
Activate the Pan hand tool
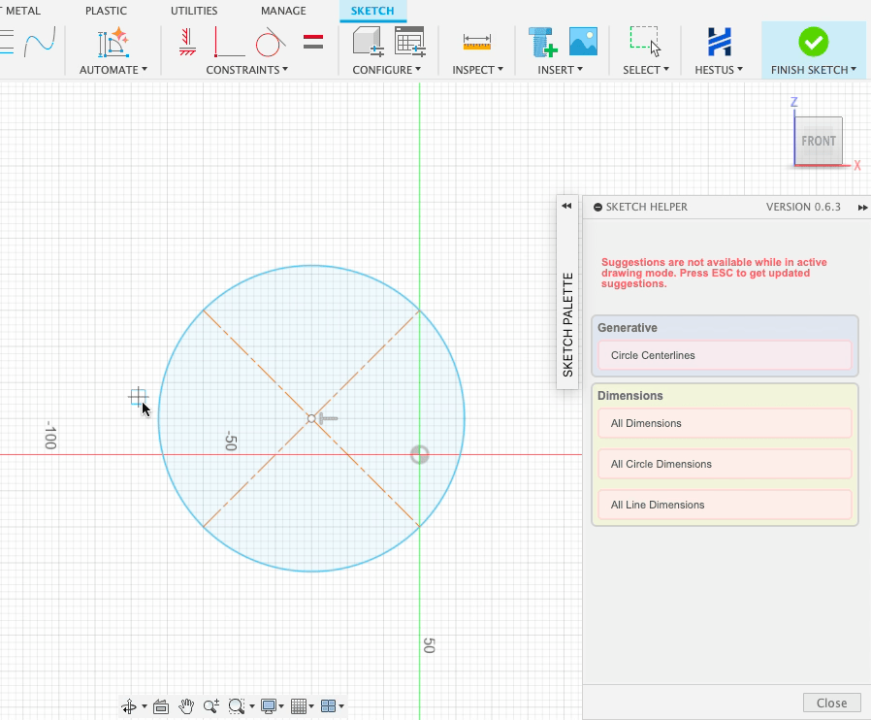point(186,706)
